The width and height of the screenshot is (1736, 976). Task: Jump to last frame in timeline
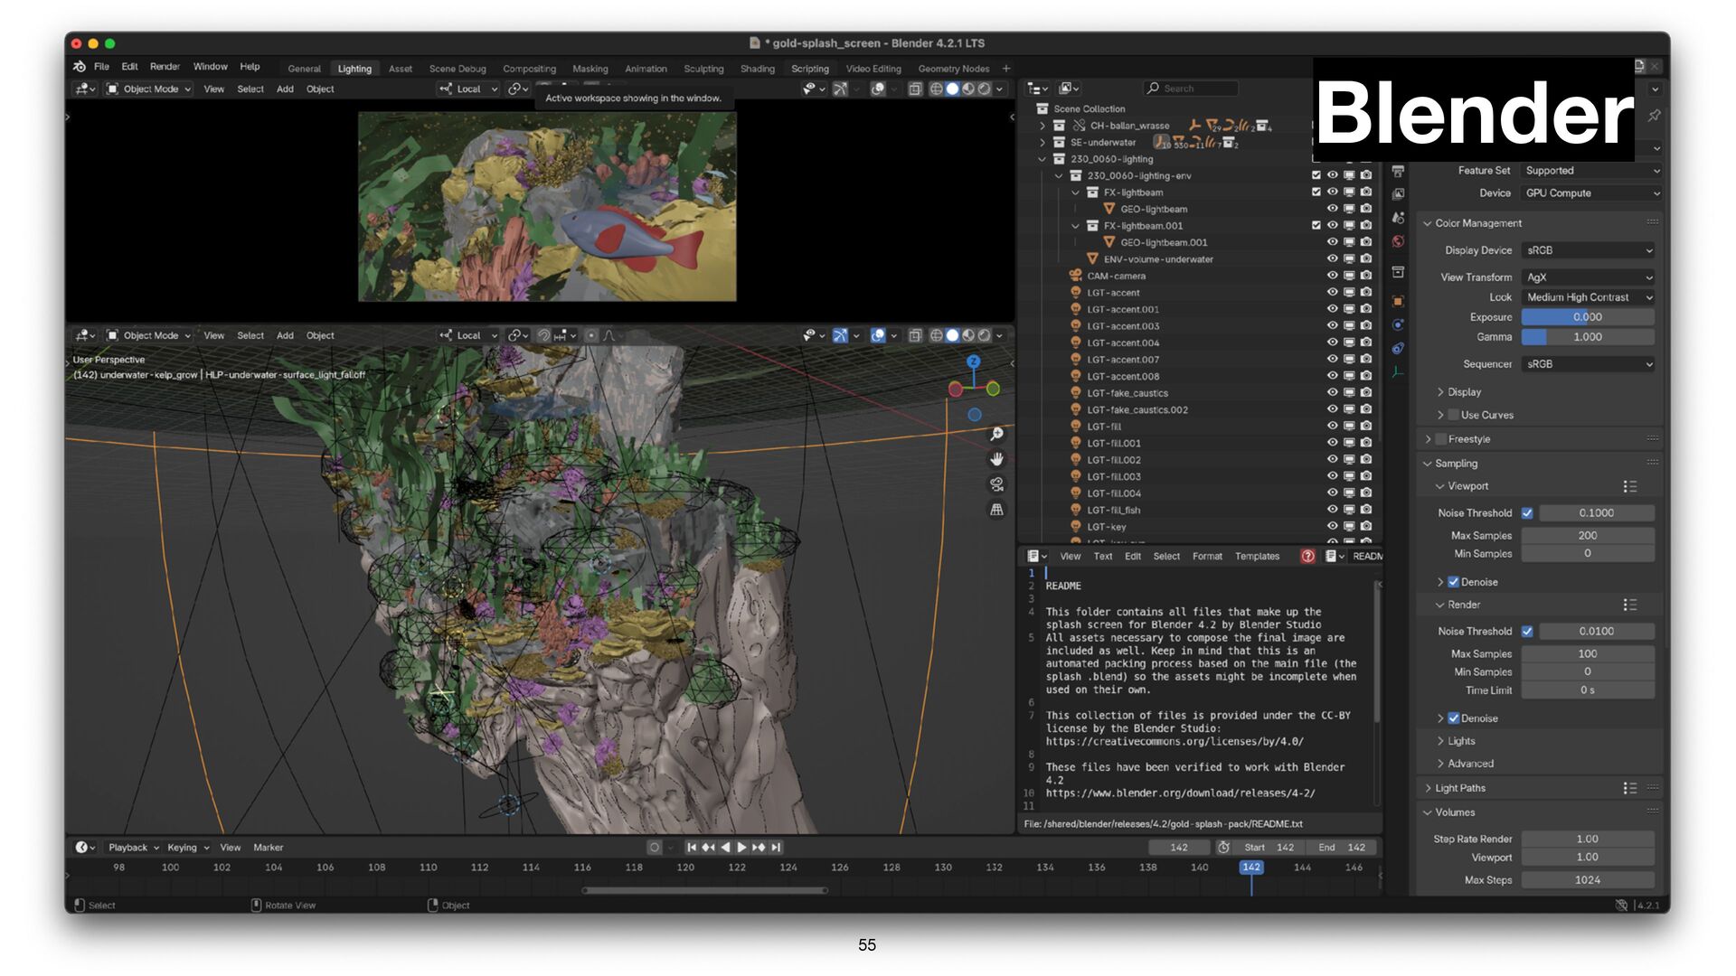click(x=776, y=848)
